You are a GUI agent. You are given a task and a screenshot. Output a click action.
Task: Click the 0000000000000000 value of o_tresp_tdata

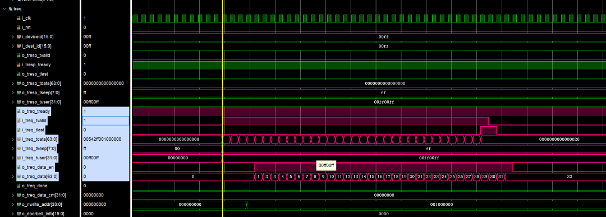click(x=103, y=83)
